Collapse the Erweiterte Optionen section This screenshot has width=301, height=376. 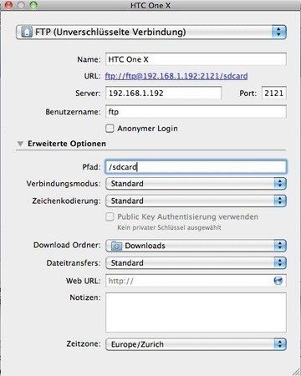click(20, 144)
